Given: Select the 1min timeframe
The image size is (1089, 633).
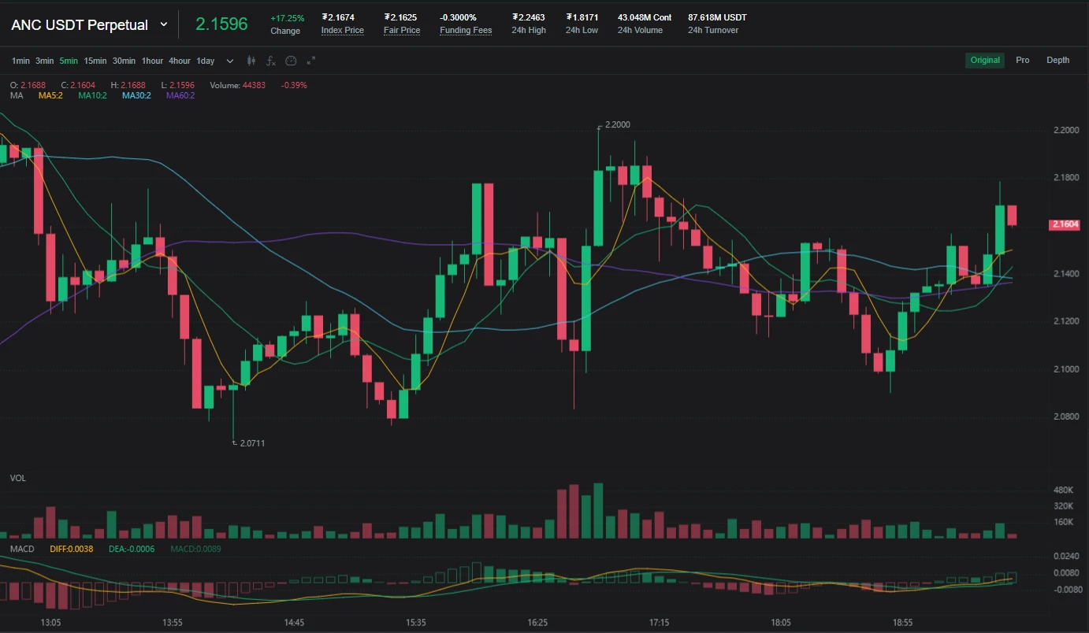Looking at the screenshot, I should [20, 61].
